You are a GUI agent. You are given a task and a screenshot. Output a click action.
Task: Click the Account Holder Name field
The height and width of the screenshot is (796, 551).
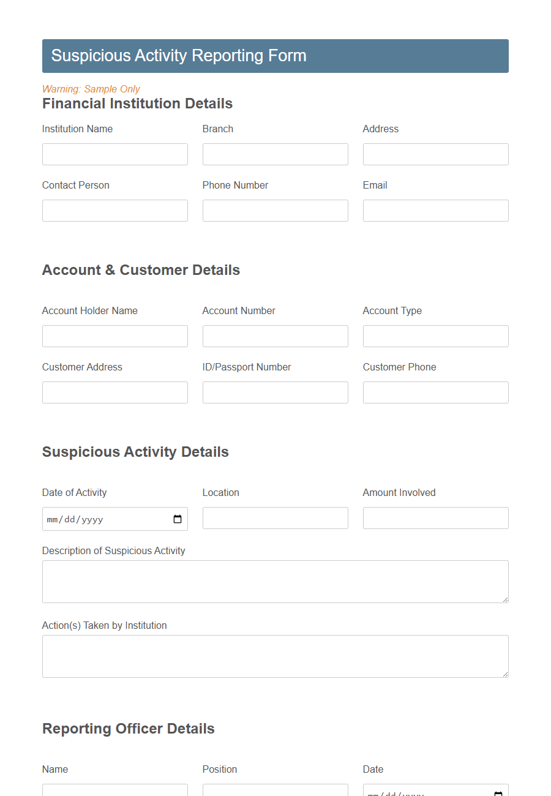click(x=114, y=336)
